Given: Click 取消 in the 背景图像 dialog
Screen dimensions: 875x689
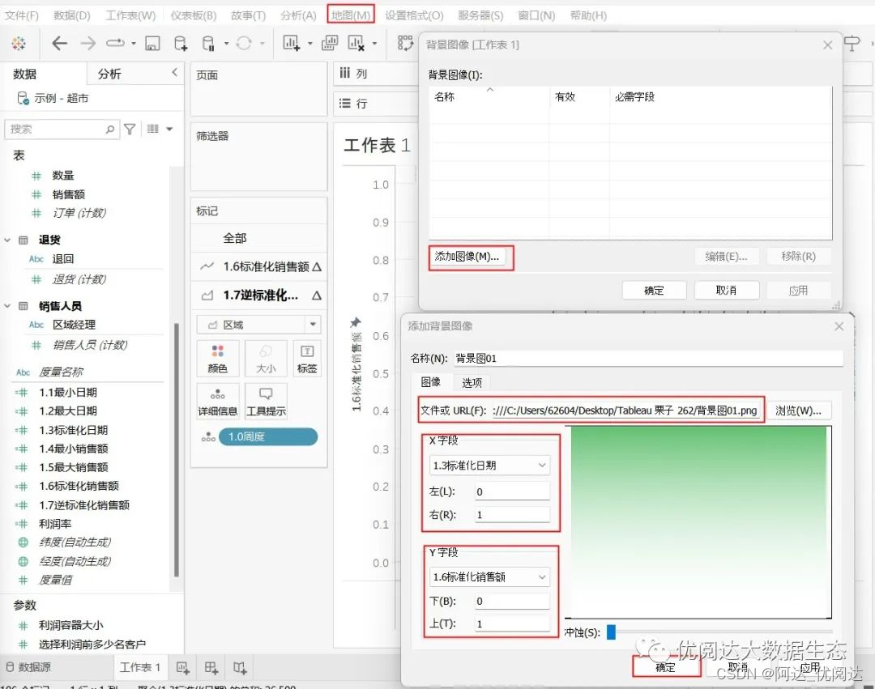Looking at the screenshot, I should click(726, 290).
